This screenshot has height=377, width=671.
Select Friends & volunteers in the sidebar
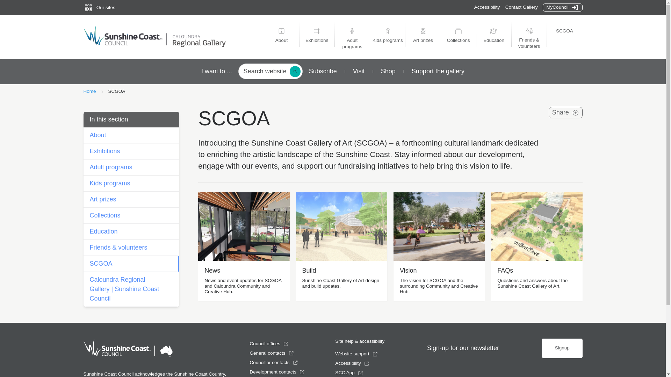tap(131, 248)
